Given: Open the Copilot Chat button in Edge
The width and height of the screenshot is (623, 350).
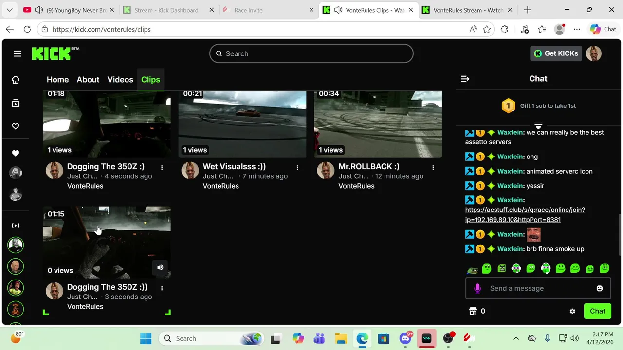Looking at the screenshot, I should point(603,29).
